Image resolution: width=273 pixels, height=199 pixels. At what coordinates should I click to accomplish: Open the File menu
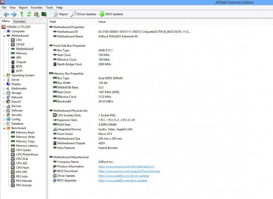4,8
